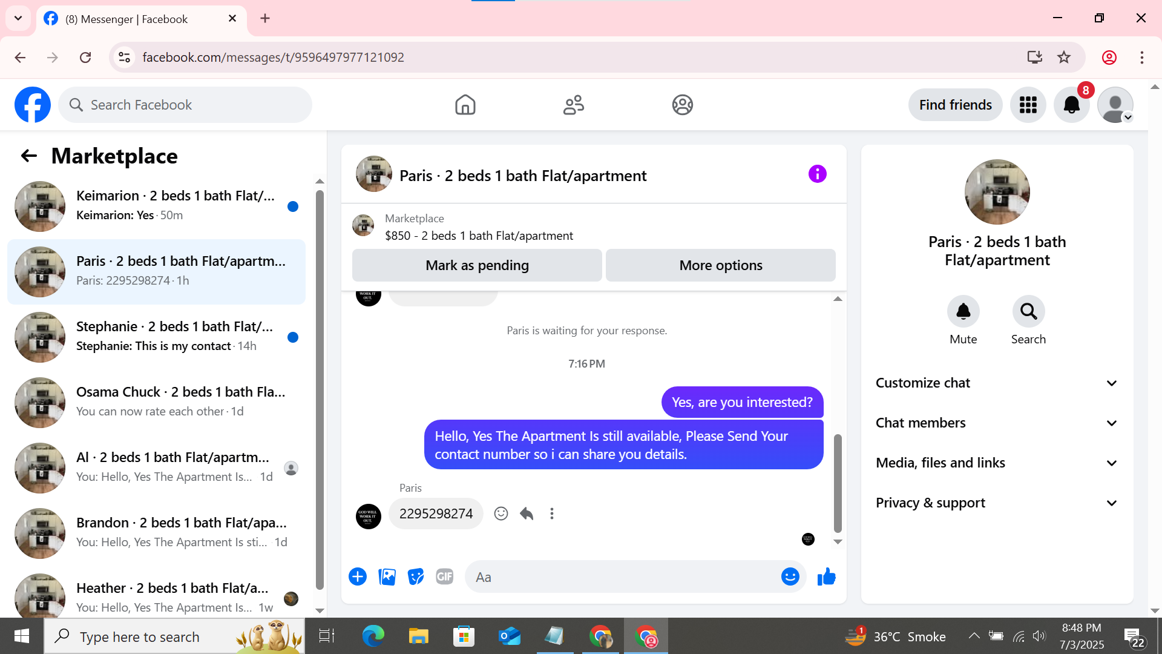Click the Mark as pending button

477,266
